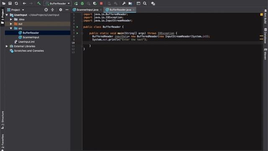This screenshot has height=151, width=268.
Task: Open Search Everywhere magnifier icon
Action: (145, 3)
